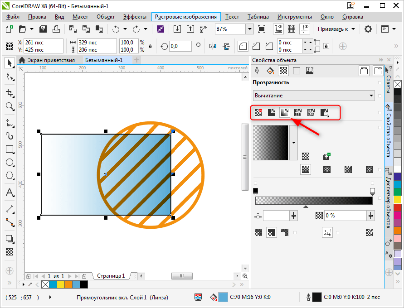Toggle the lock ratio padlock for scale
The height and width of the screenshot is (308, 404).
point(150,46)
